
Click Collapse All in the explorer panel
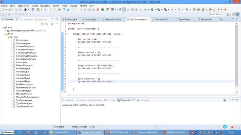pyautogui.click(x=43, y=24)
